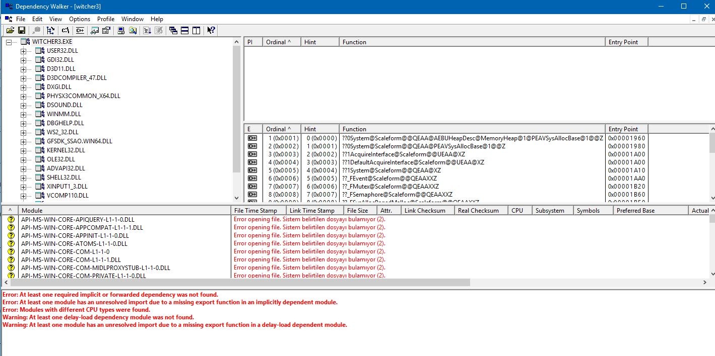715x356 pixels.
Task: Open the View menu
Action: tap(56, 19)
